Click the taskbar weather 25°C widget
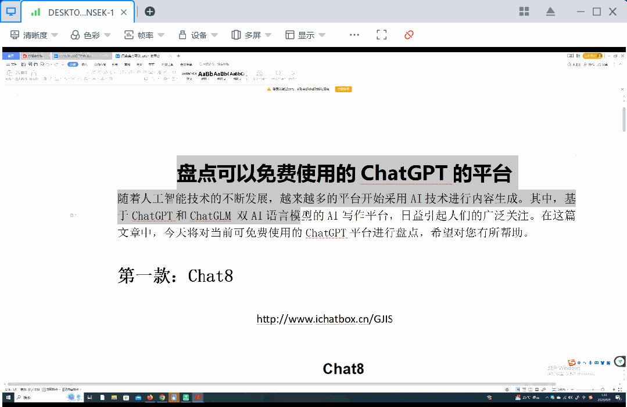Viewport: 627px width, 407px height. pyautogui.click(x=528, y=397)
